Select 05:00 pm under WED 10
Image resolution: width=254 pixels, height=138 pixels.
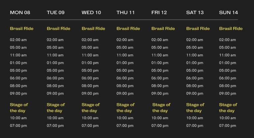point(90,70)
